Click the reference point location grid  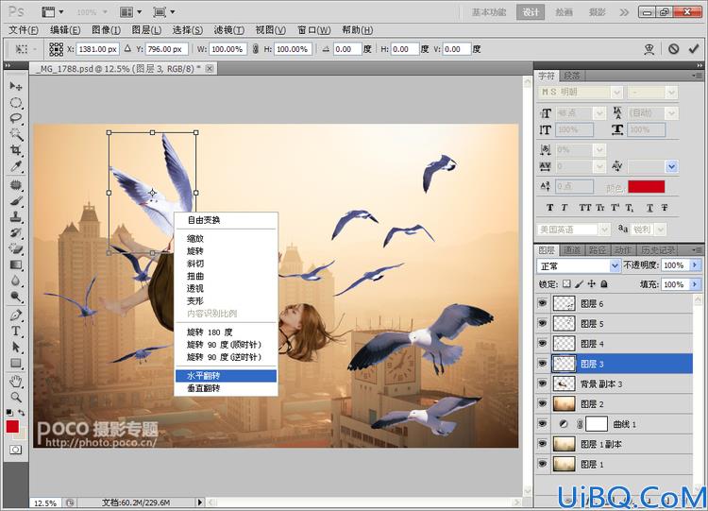tap(57, 49)
